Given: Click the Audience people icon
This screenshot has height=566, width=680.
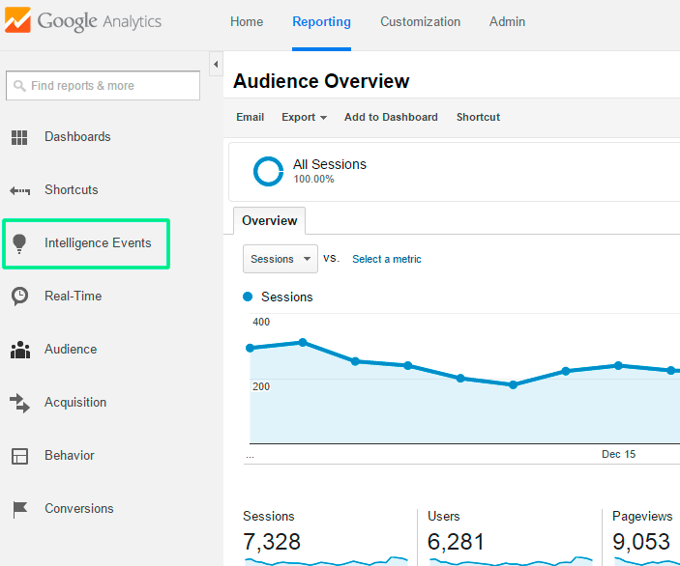Looking at the screenshot, I should pos(19,350).
